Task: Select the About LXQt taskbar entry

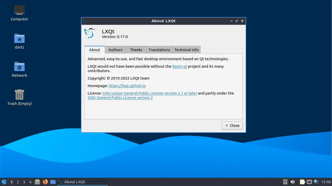Action: pos(82,182)
